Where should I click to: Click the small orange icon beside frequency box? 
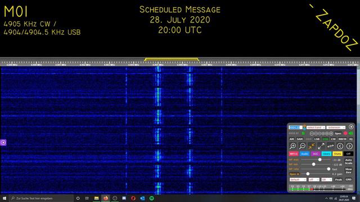pyautogui.click(x=304, y=126)
